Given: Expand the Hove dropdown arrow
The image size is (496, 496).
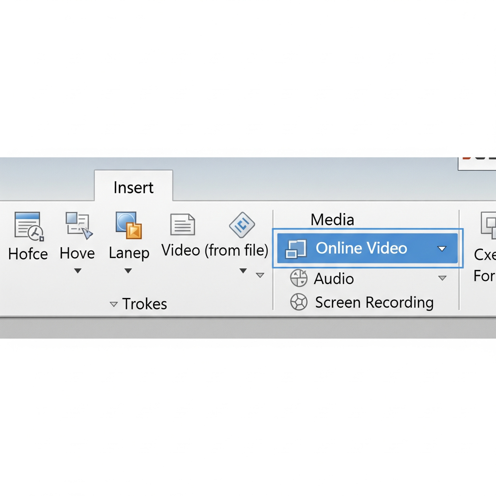Looking at the screenshot, I should pos(78,271).
